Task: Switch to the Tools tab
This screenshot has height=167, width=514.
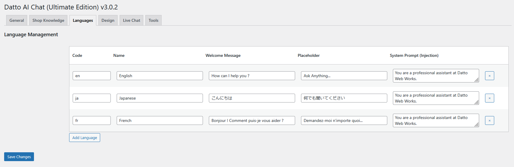Action: [153, 20]
